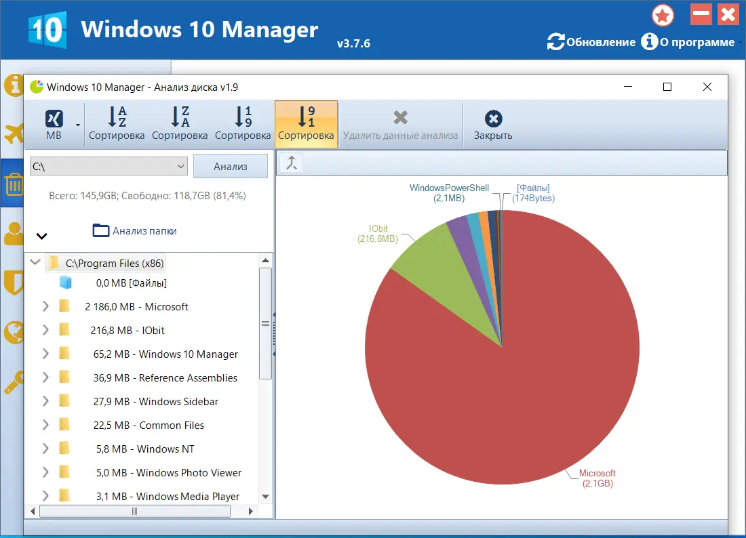
Task: Click the Microsoft folder icon
Action: click(64, 306)
